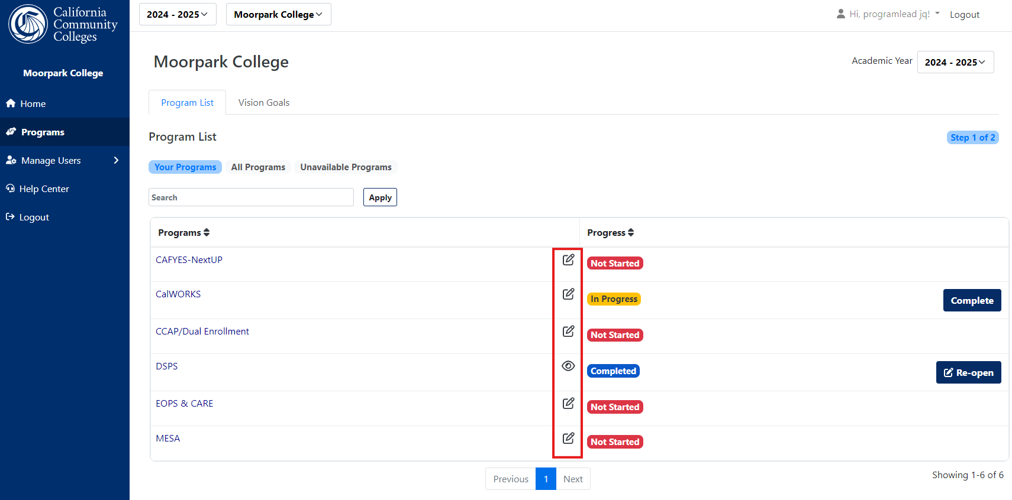Switch to the Vision Goals tab
The width and height of the screenshot is (1012, 500).
264,102
